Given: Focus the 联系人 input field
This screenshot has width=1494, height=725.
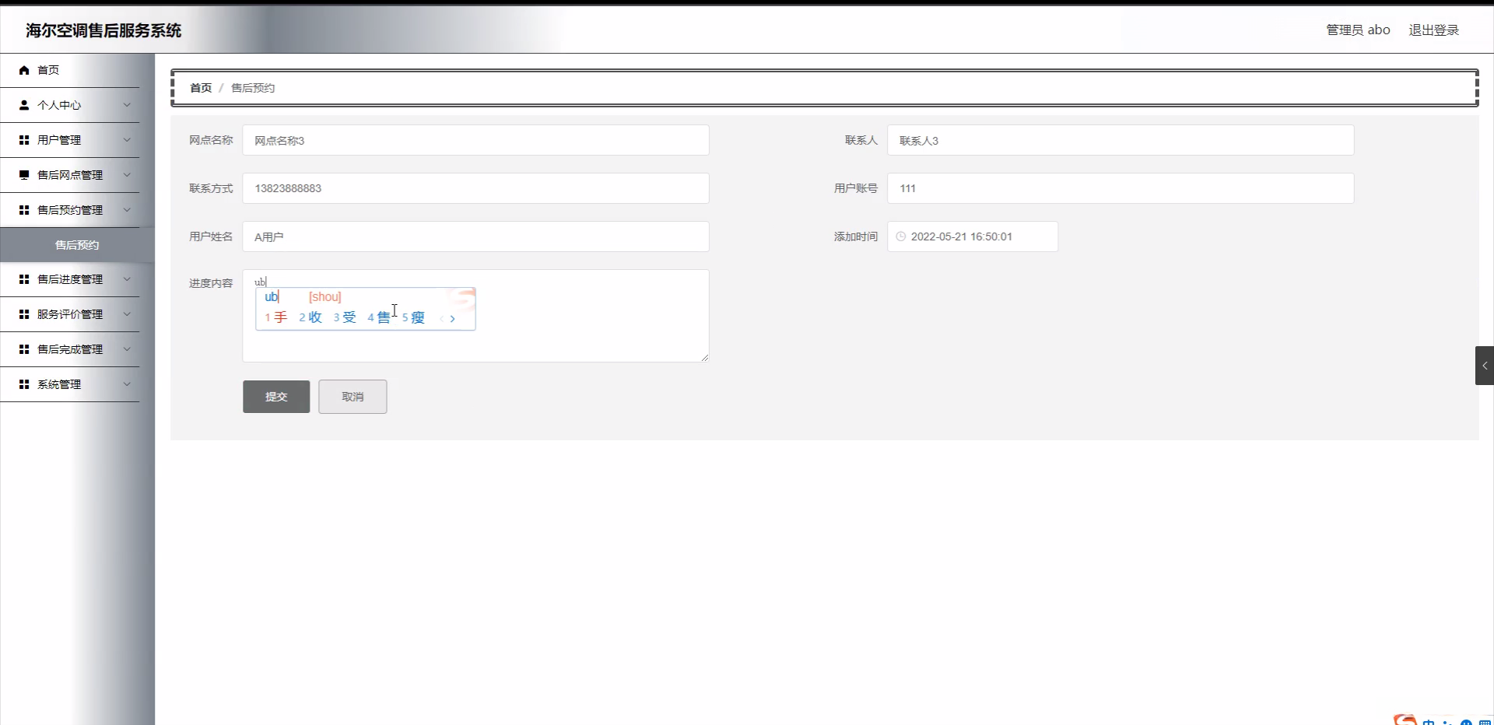Looking at the screenshot, I should [1120, 141].
